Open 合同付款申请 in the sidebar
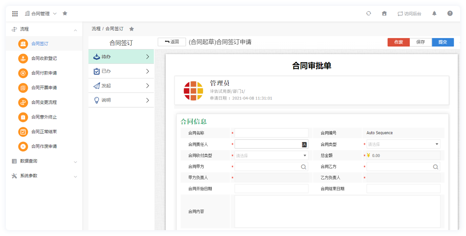 [22, 73]
